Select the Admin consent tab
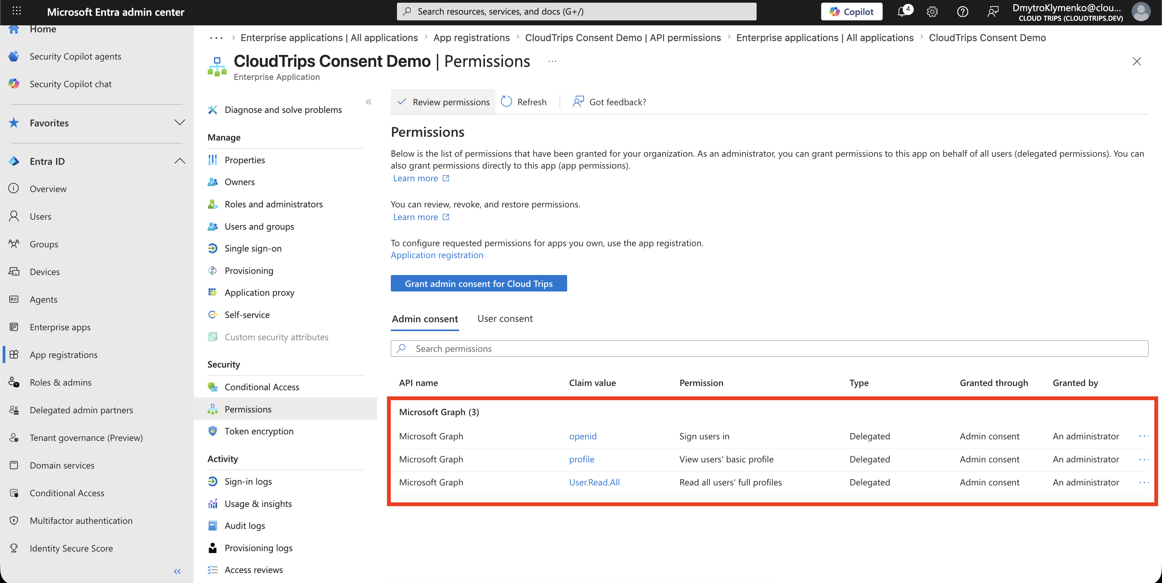This screenshot has width=1162, height=583. tap(425, 319)
